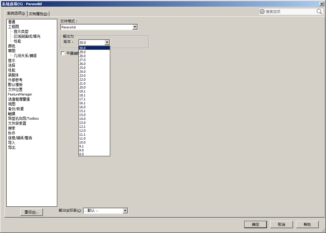
Task: Select 选择 in the options tree
Action: click(x=12, y=65)
